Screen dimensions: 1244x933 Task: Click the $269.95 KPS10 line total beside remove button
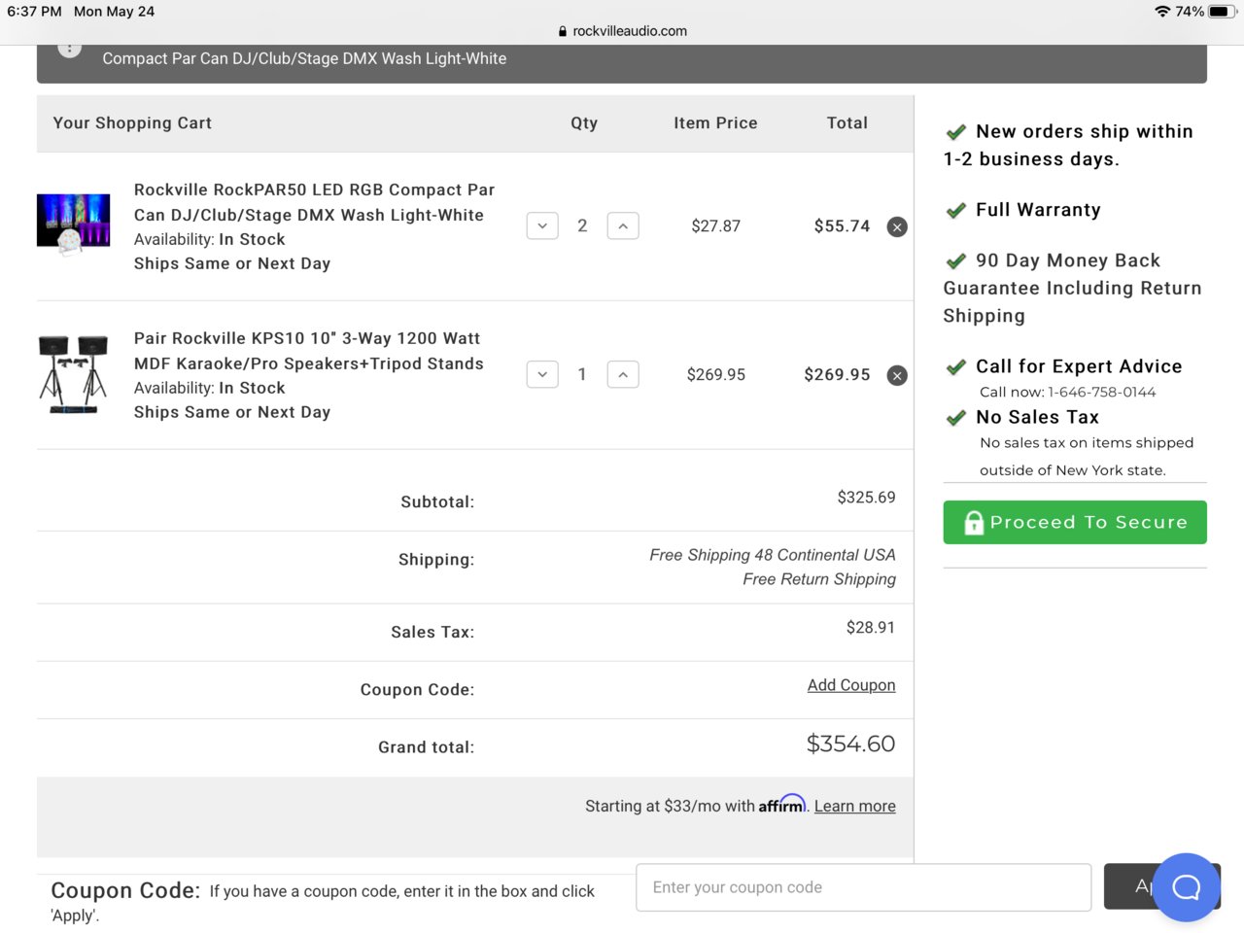[837, 375]
